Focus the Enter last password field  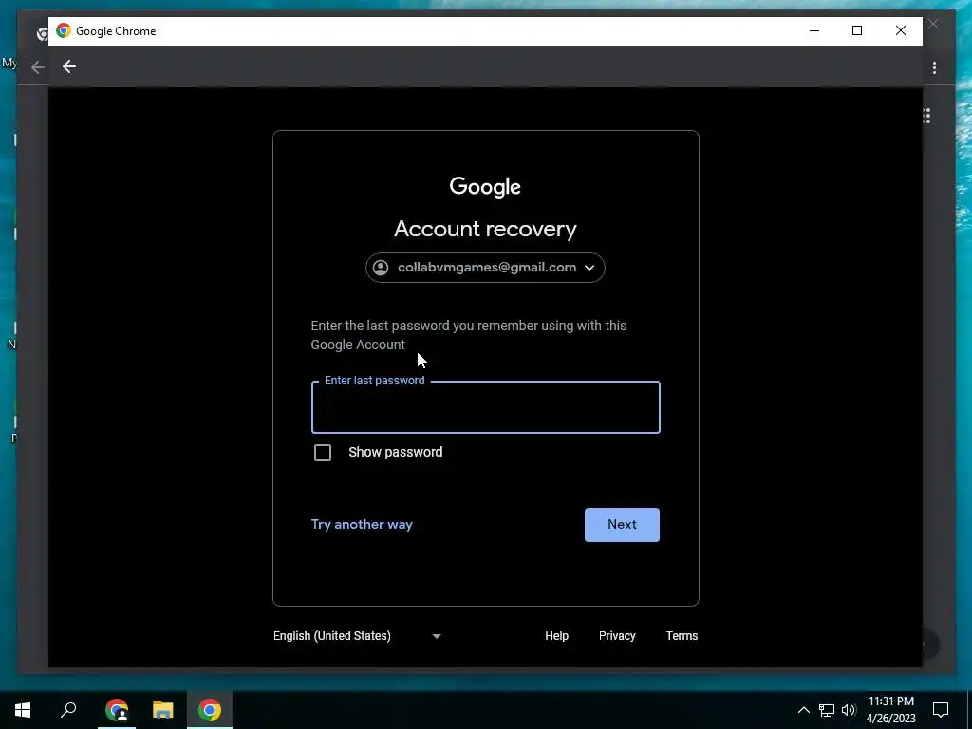(485, 406)
